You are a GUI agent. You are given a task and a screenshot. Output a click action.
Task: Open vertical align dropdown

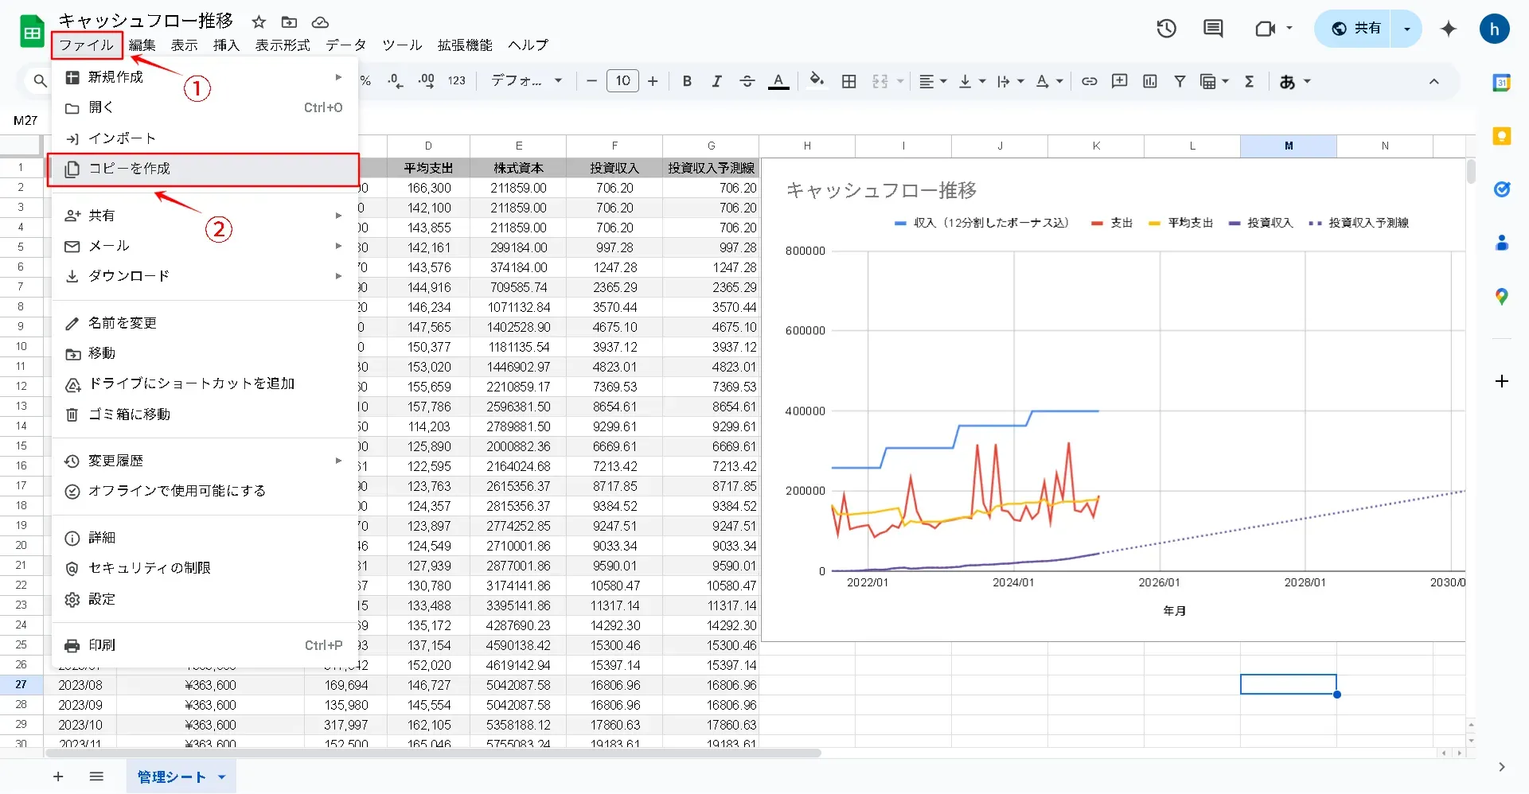tap(972, 80)
